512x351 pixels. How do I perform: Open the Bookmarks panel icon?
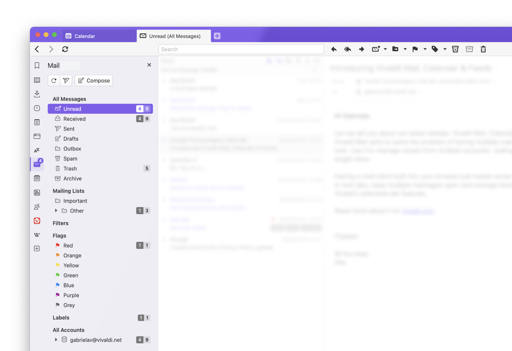tap(37, 65)
